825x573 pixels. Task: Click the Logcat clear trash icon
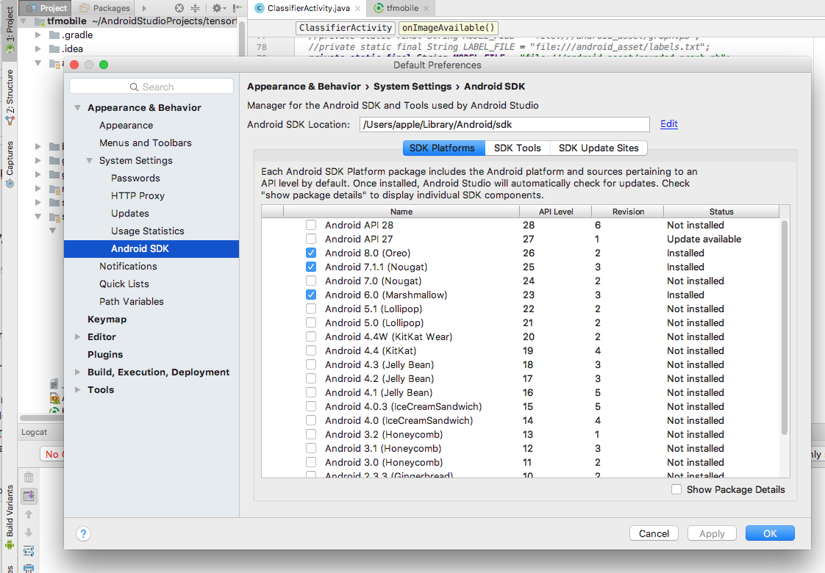tap(29, 478)
